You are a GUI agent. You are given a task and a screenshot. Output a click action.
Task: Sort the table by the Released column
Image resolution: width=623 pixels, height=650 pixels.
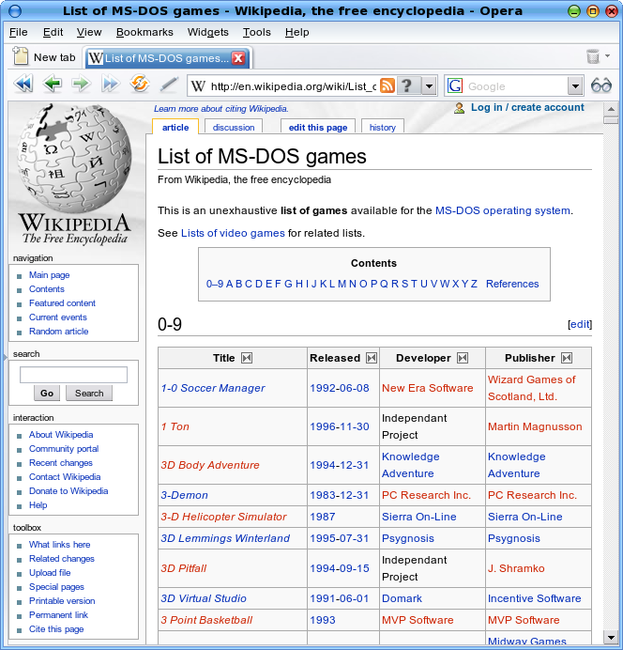tap(372, 358)
